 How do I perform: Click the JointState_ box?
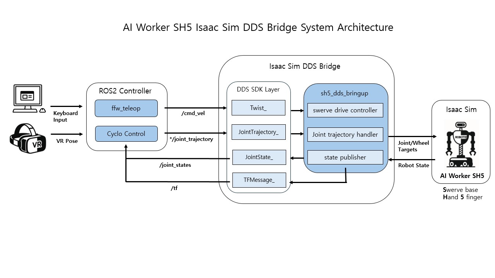pyautogui.click(x=259, y=158)
